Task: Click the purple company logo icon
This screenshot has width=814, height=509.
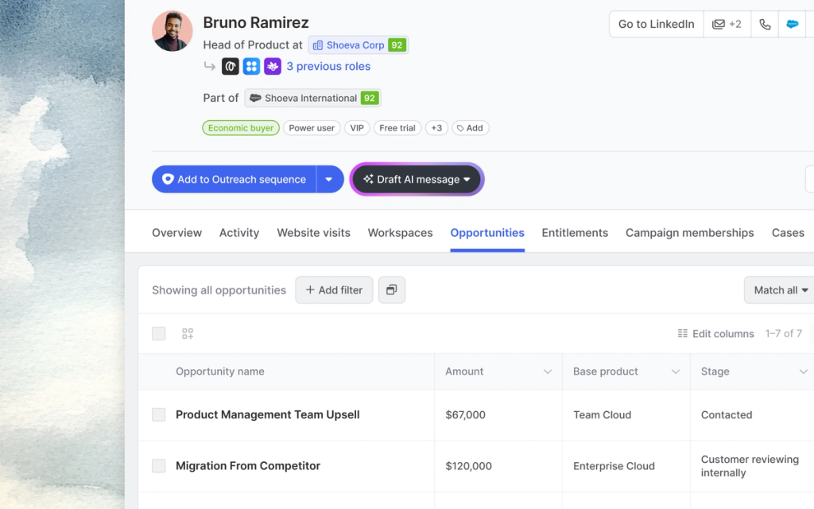Action: click(273, 66)
